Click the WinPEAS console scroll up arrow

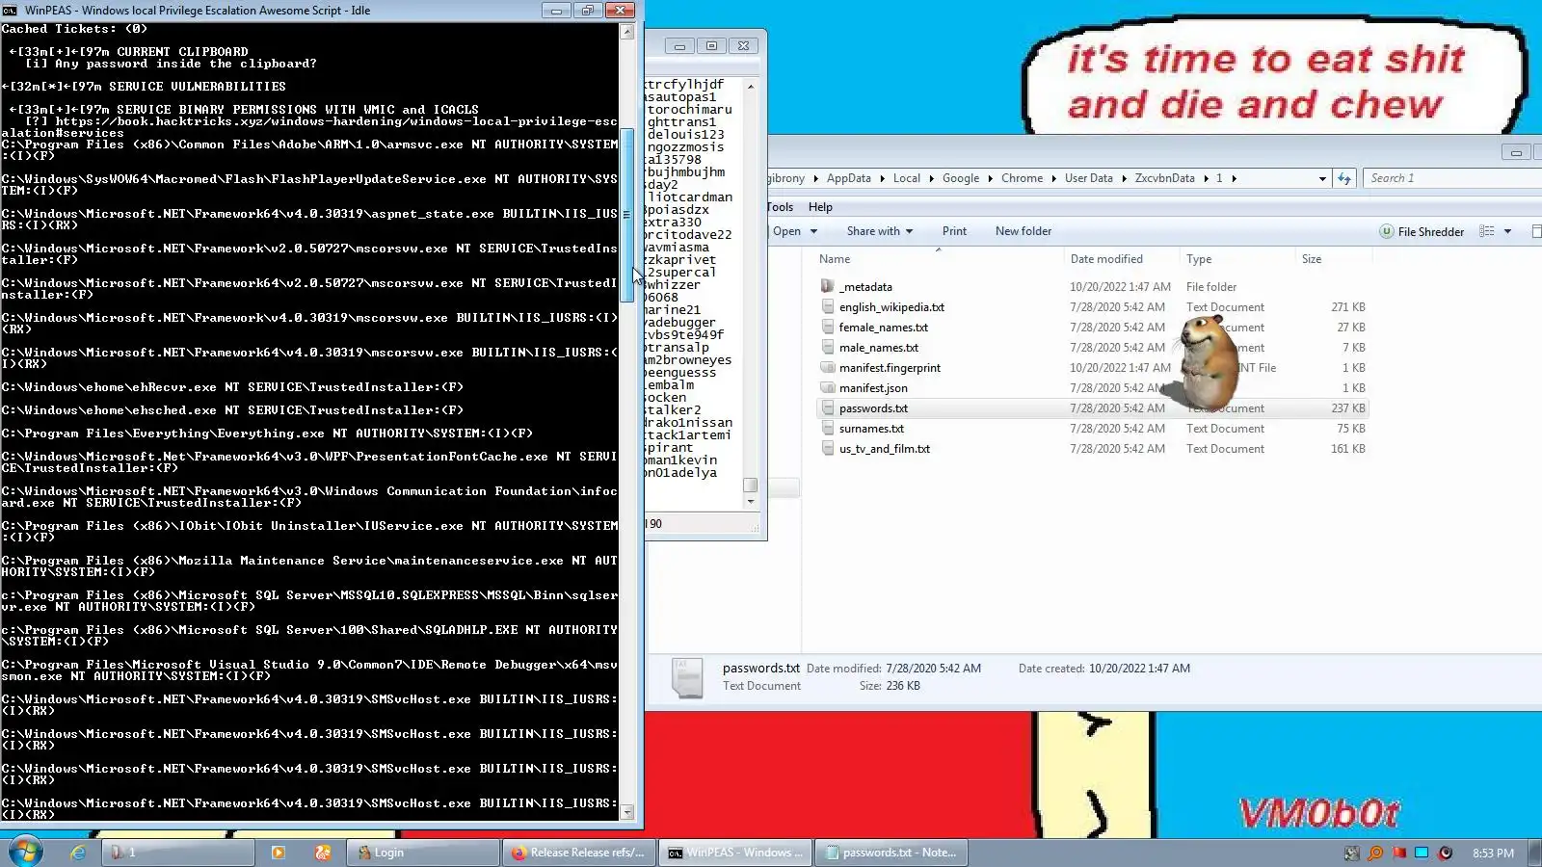(626, 32)
